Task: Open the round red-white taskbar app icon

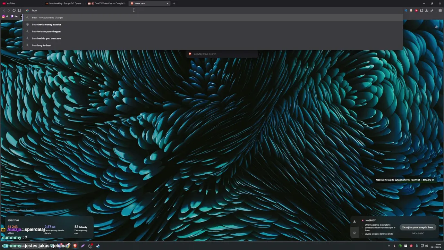Action: (x=90, y=246)
